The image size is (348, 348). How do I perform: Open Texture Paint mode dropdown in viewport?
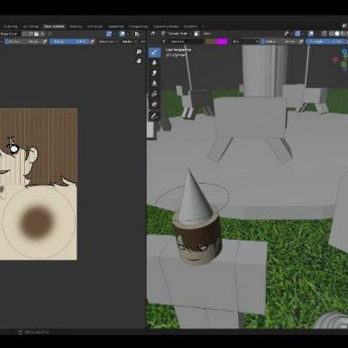pos(177,34)
